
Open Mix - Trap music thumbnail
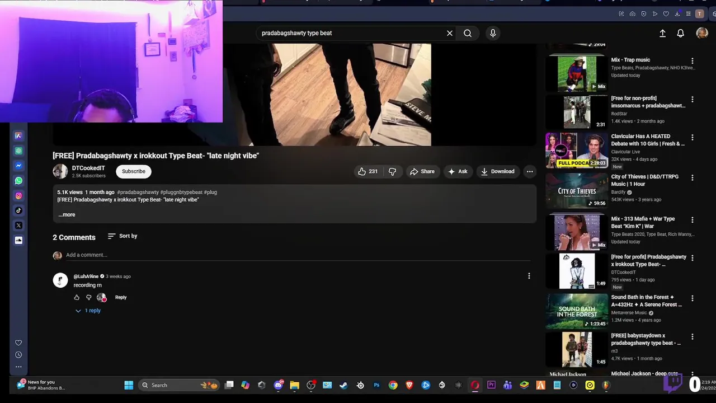click(x=577, y=73)
